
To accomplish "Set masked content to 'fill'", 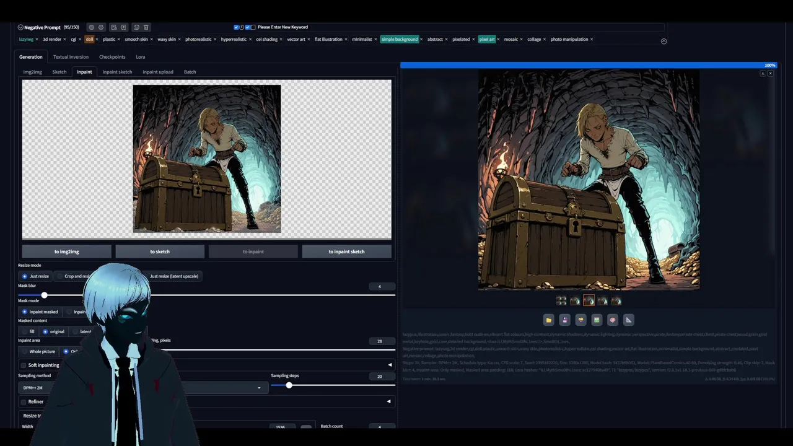I will click(x=28, y=331).
